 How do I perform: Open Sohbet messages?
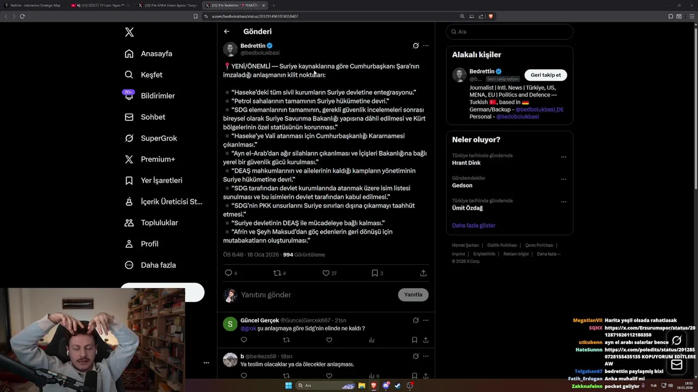pyautogui.click(x=145, y=117)
